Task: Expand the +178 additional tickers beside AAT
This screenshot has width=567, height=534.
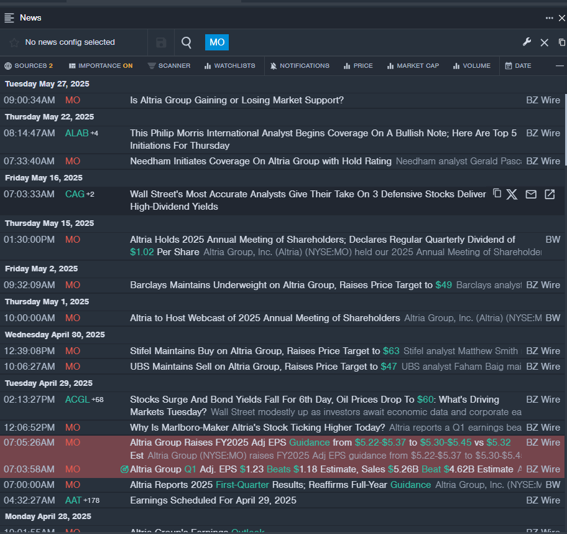Action: pyautogui.click(x=91, y=500)
